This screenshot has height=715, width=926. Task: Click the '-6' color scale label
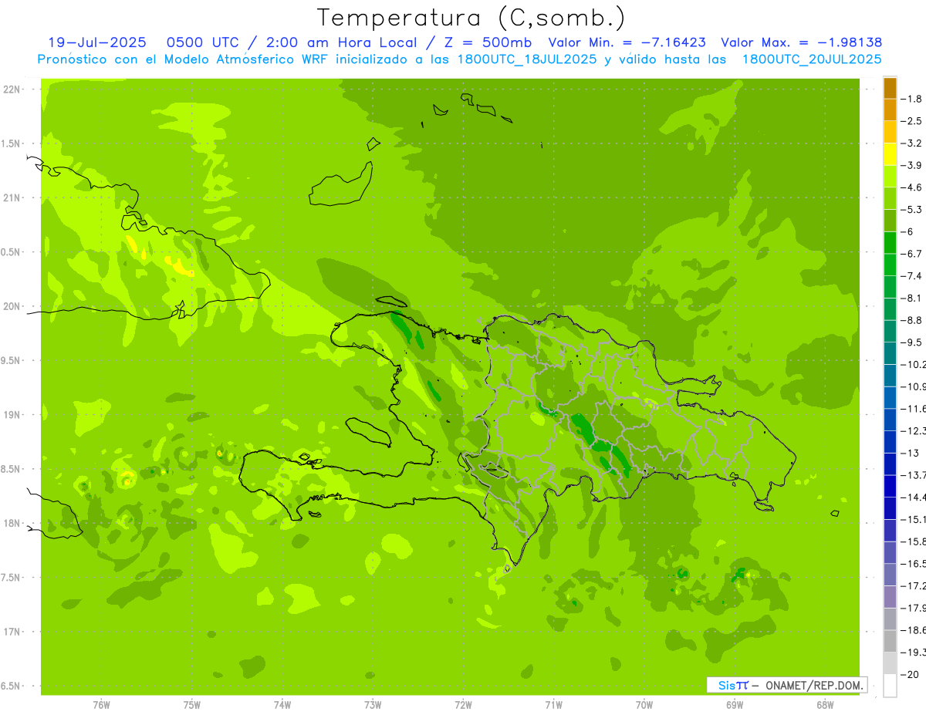tap(907, 232)
